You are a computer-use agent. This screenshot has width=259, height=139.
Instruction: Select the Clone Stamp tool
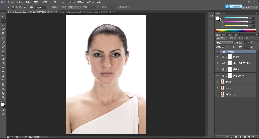pyautogui.click(x=3, y=51)
